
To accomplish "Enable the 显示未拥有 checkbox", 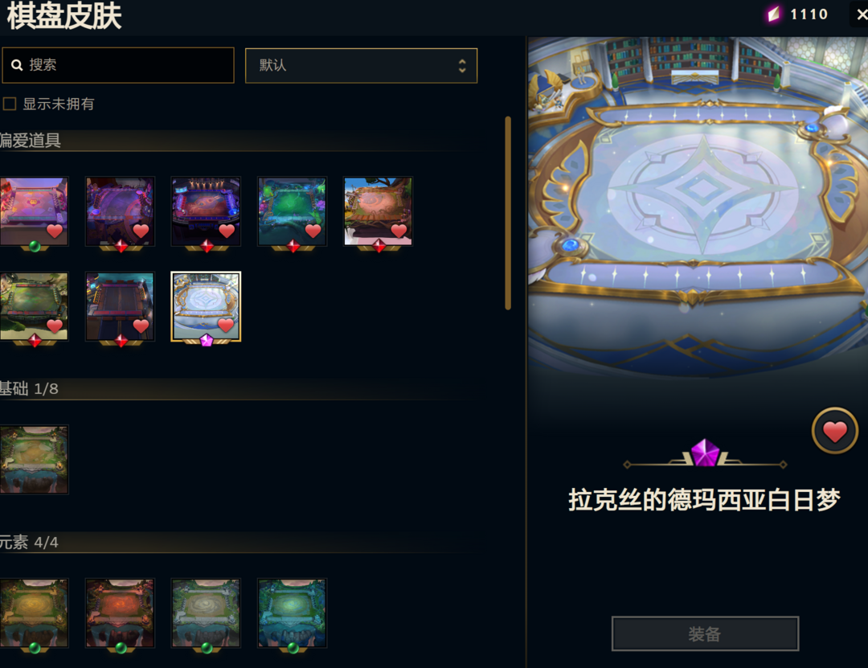I will coord(10,104).
